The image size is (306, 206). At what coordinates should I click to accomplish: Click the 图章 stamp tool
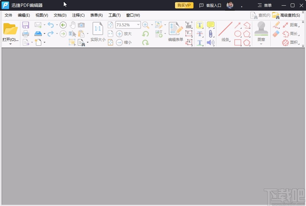[261, 30]
